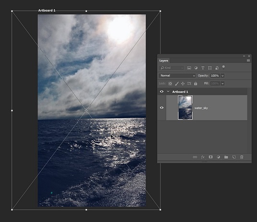Toggle the layer filtering switch

(x=223, y=67)
